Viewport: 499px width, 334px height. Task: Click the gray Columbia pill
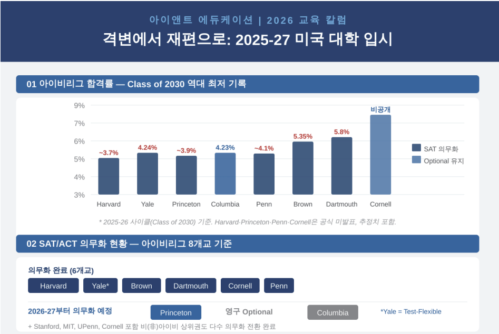pyautogui.click(x=332, y=312)
